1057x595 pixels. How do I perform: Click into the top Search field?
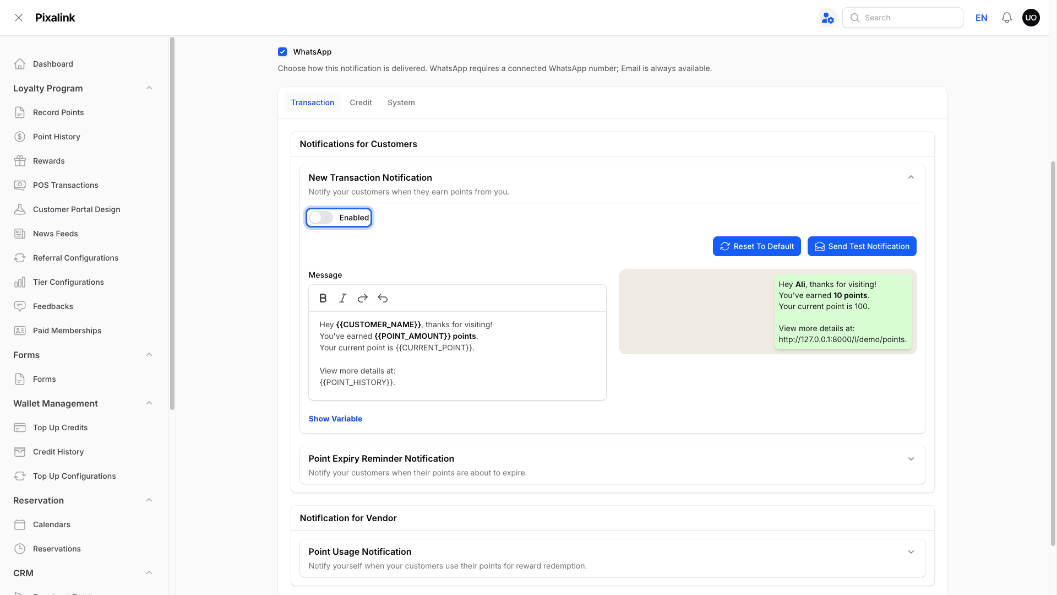coord(903,18)
